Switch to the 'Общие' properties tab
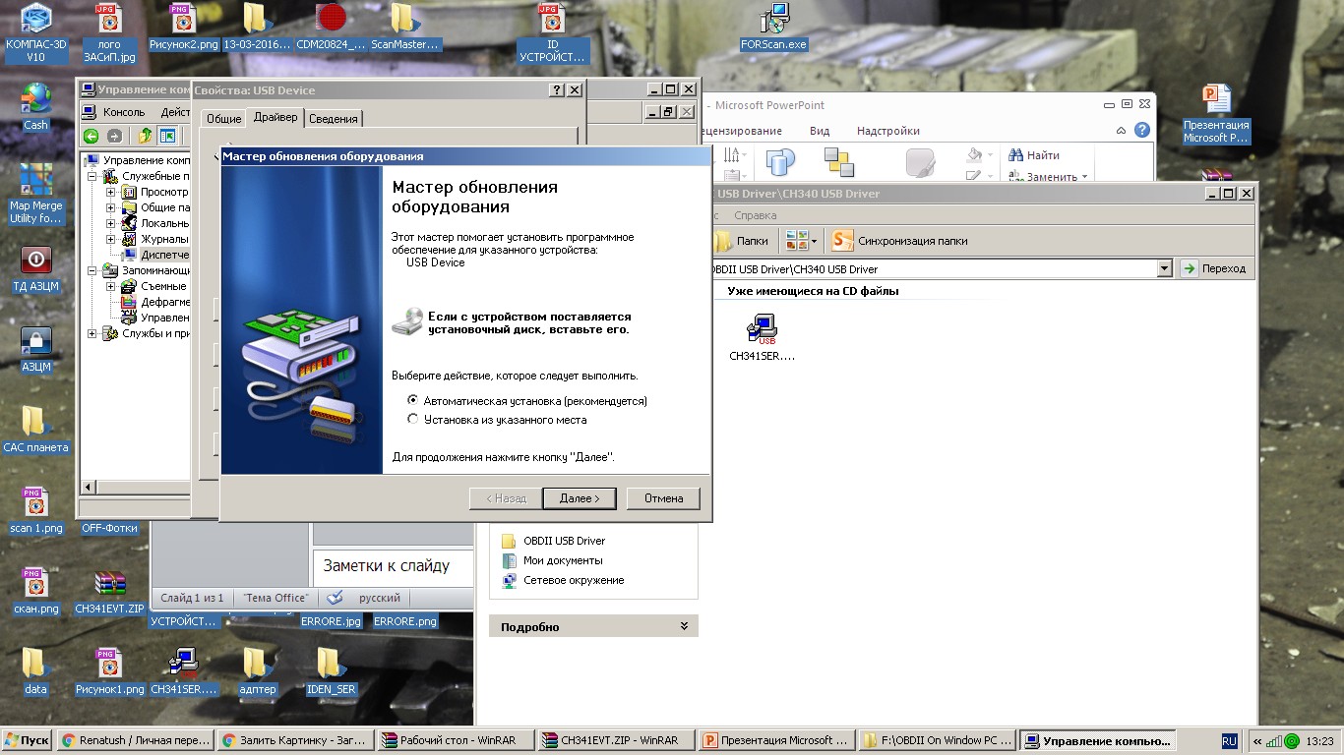Screen dimensions: 1344x755 pos(223,119)
